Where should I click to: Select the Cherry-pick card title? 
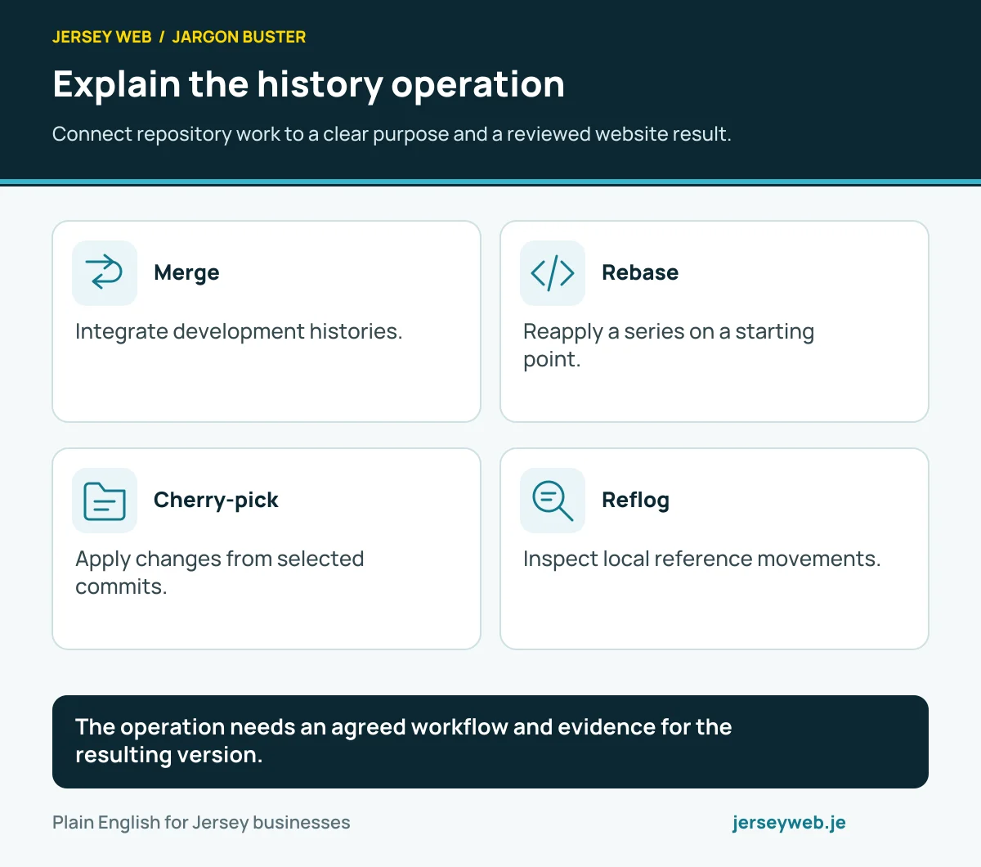coord(216,500)
